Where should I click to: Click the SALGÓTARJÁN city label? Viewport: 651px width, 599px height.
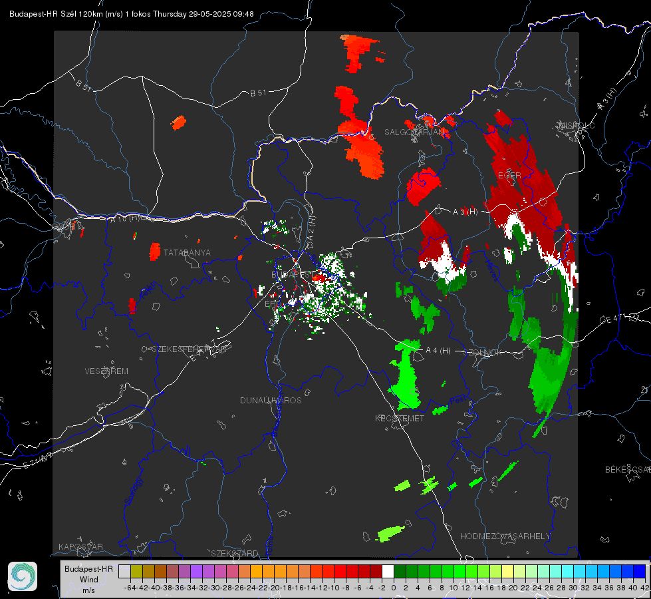click(414, 132)
